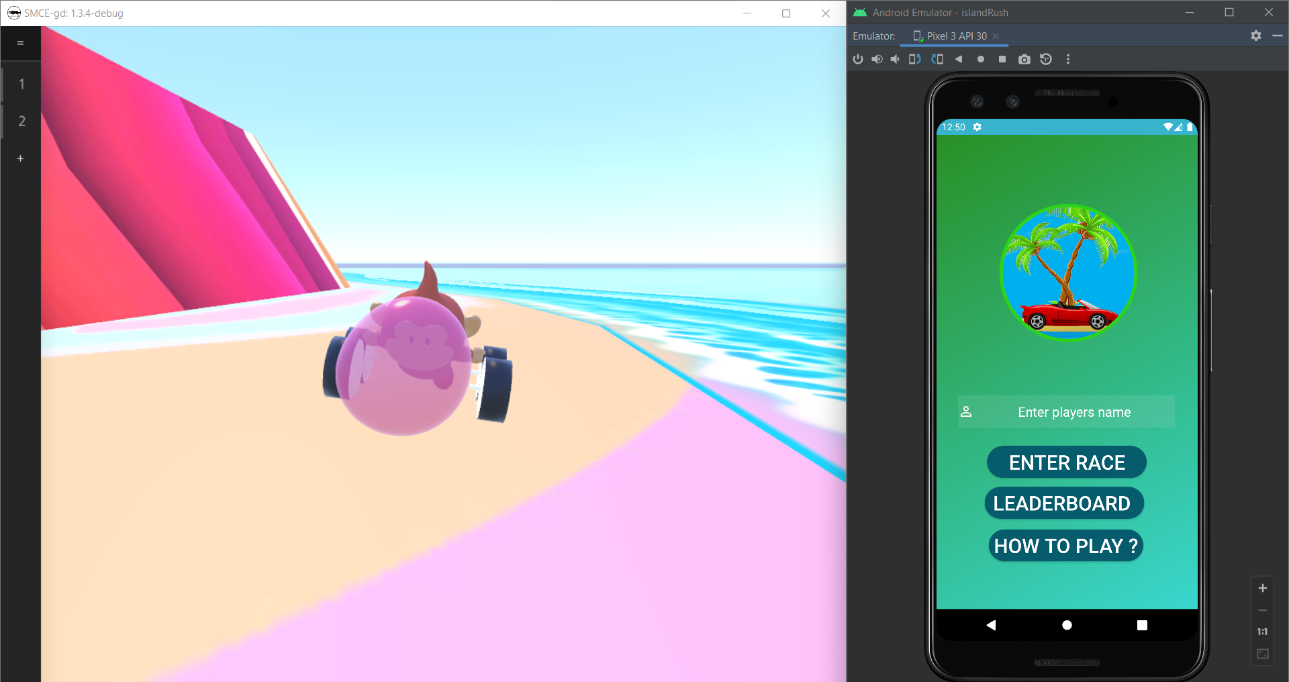Tap the Android recent apps button
The width and height of the screenshot is (1289, 682).
pos(1142,625)
